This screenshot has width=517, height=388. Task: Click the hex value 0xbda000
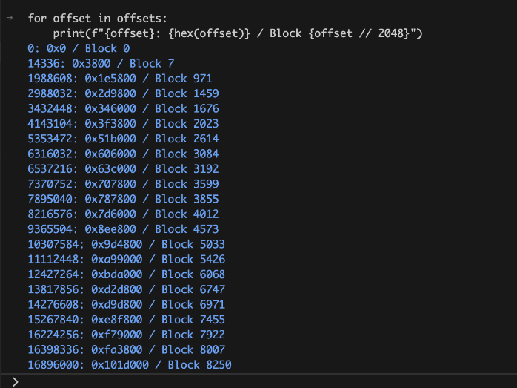pos(116,274)
